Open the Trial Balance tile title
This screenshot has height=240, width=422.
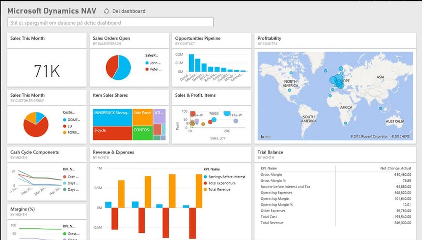(270, 152)
